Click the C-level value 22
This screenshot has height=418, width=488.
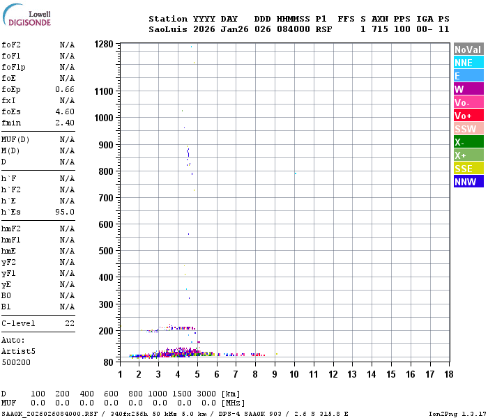pos(70,323)
